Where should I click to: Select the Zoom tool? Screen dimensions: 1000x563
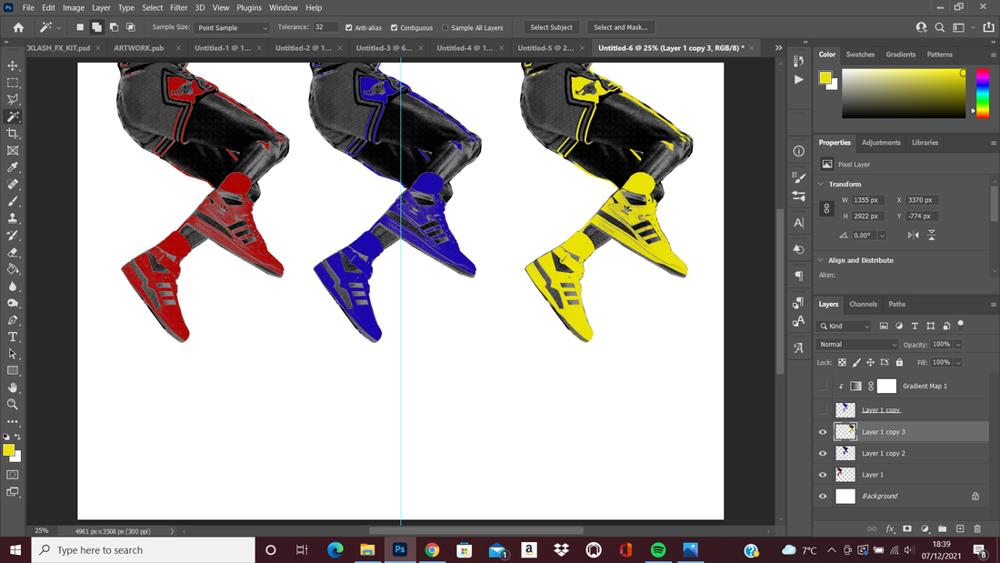[x=13, y=405]
